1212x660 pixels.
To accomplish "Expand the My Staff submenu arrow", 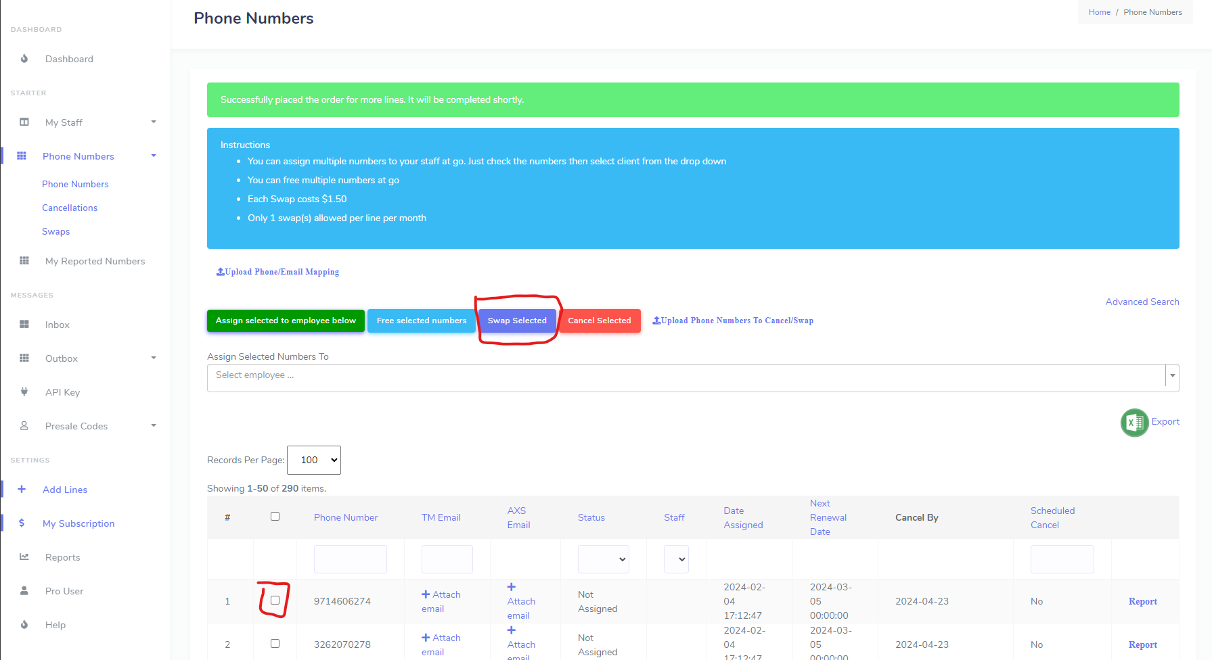I will [x=154, y=122].
